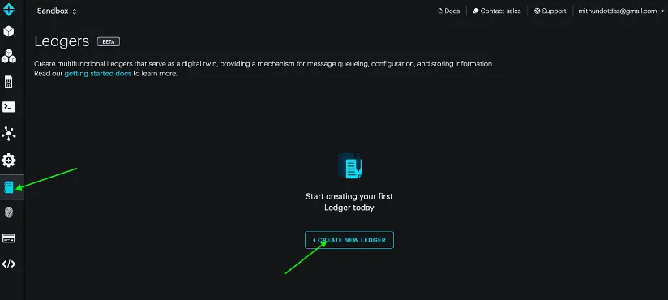Select the Ledgers notebook sidebar icon
Viewport: 668px width, 300px height.
point(9,187)
